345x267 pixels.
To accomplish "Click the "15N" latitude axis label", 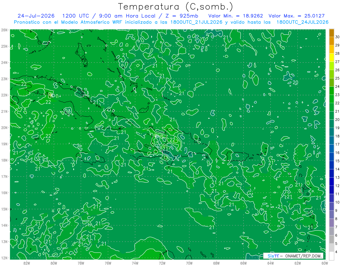I will [4, 209].
